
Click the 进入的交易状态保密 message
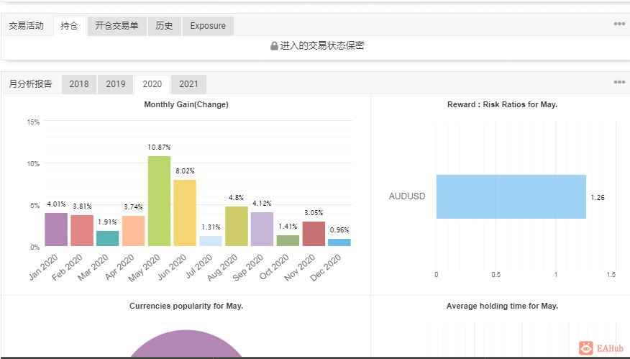click(x=321, y=46)
